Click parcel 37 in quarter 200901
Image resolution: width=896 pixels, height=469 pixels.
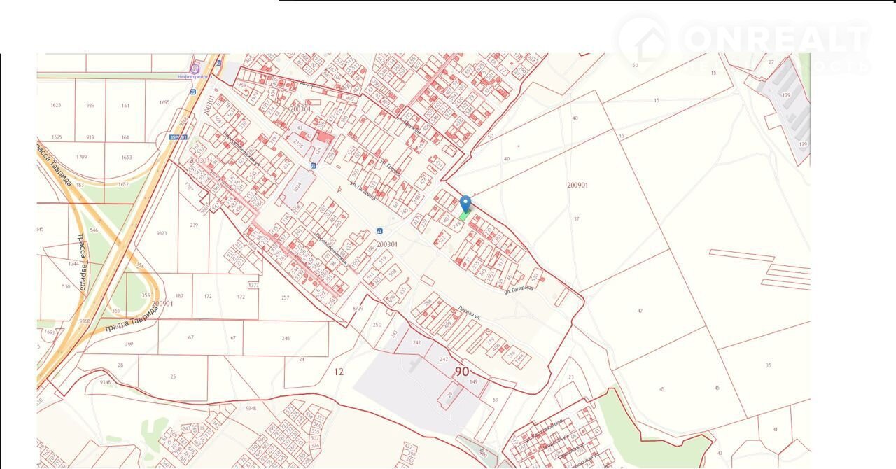pyautogui.click(x=577, y=219)
